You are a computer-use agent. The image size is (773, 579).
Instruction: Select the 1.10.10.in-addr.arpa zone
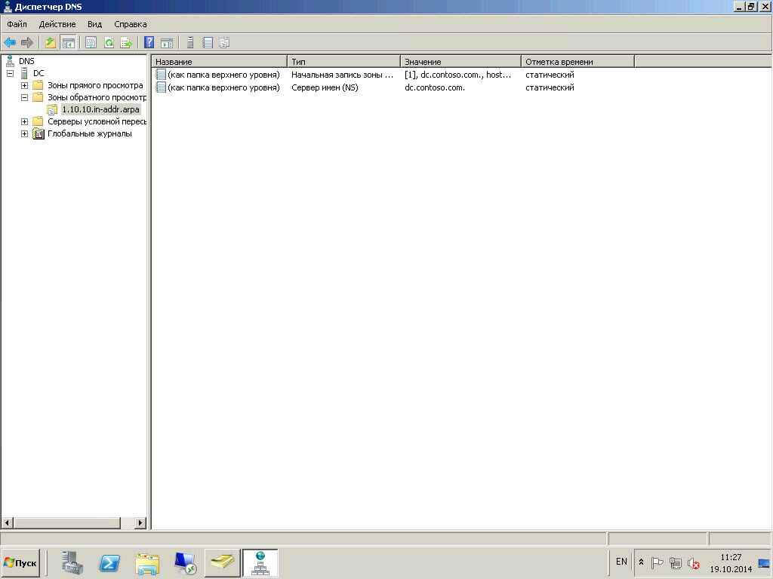coord(100,109)
